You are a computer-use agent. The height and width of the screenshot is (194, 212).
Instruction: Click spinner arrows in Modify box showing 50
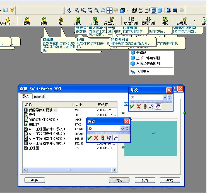coord(170,97)
